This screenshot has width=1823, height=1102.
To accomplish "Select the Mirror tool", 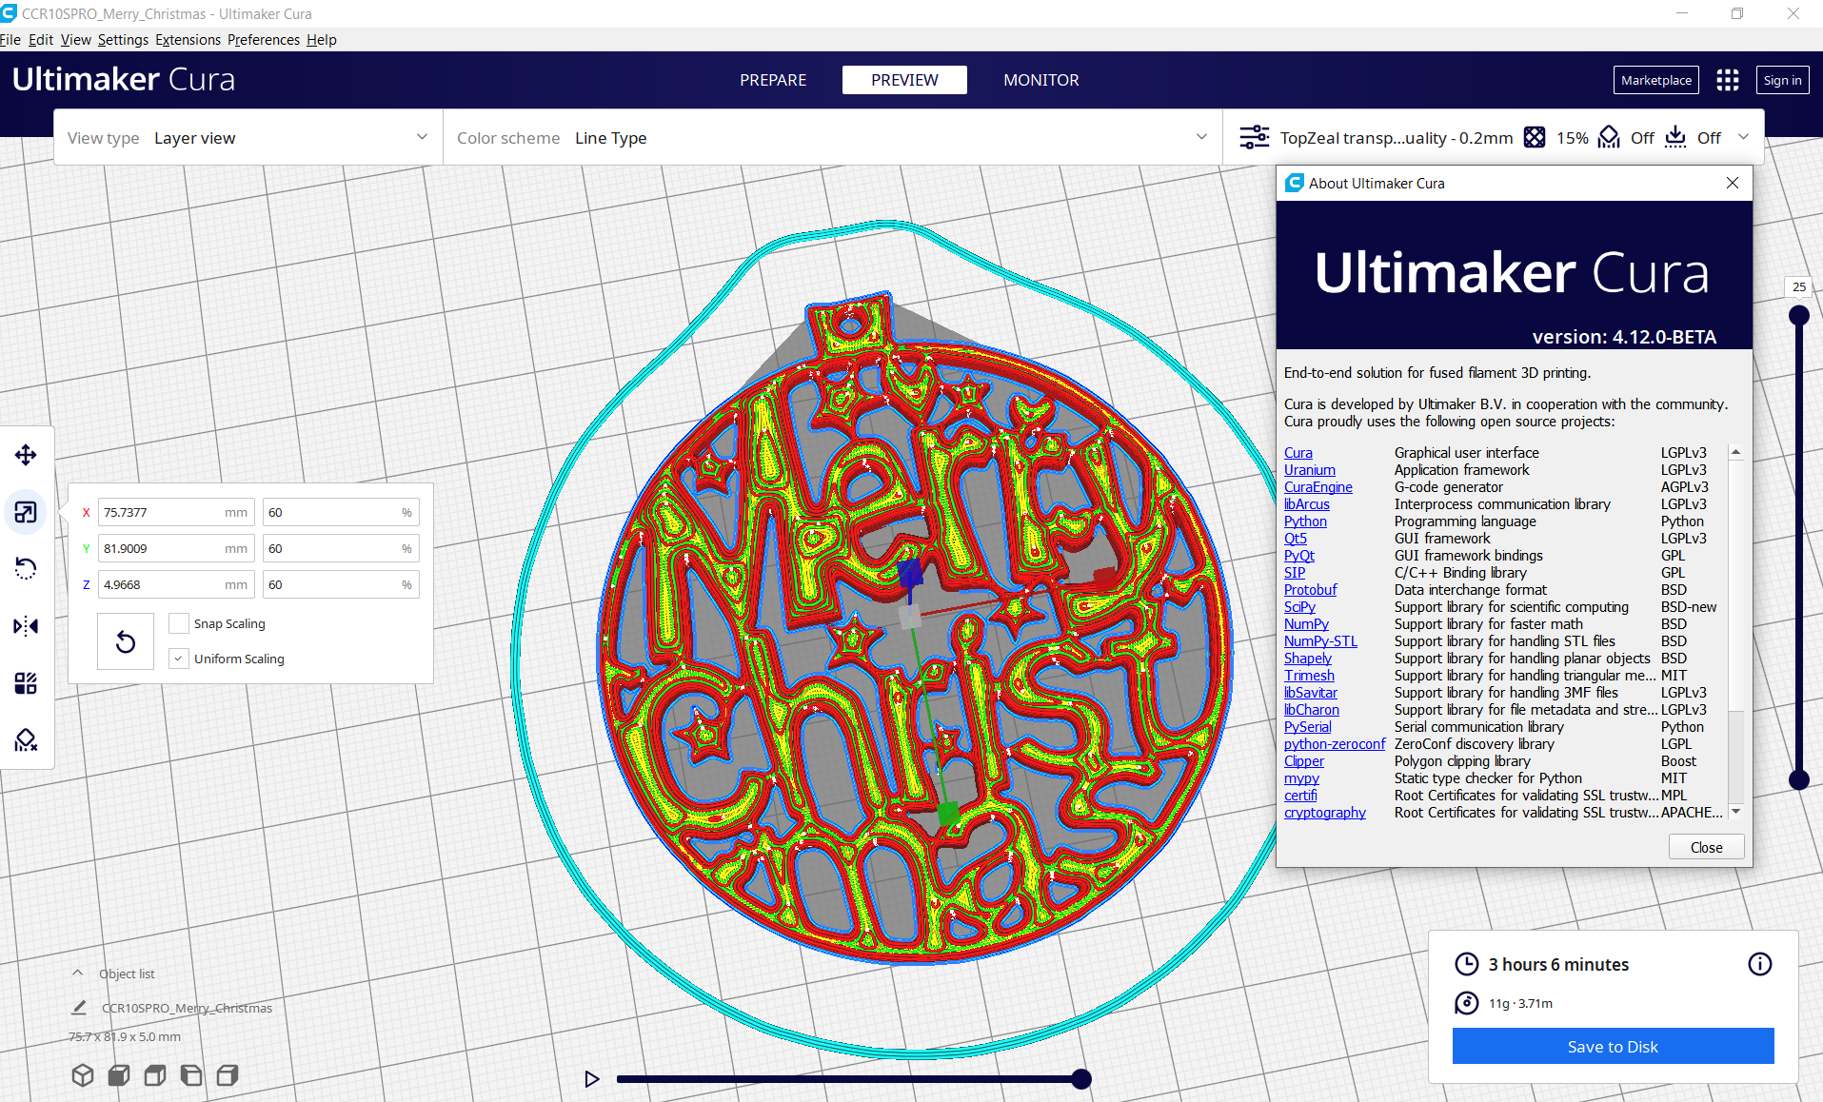I will (26, 626).
